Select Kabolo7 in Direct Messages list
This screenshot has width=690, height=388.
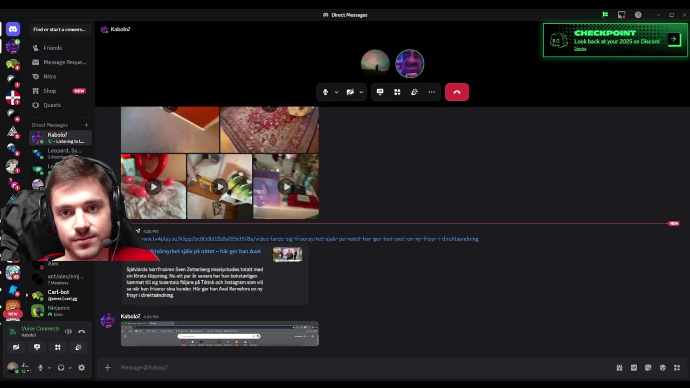[x=61, y=138]
